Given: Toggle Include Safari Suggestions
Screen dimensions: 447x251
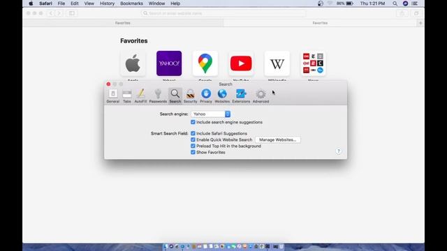Looking at the screenshot, I should [193, 133].
